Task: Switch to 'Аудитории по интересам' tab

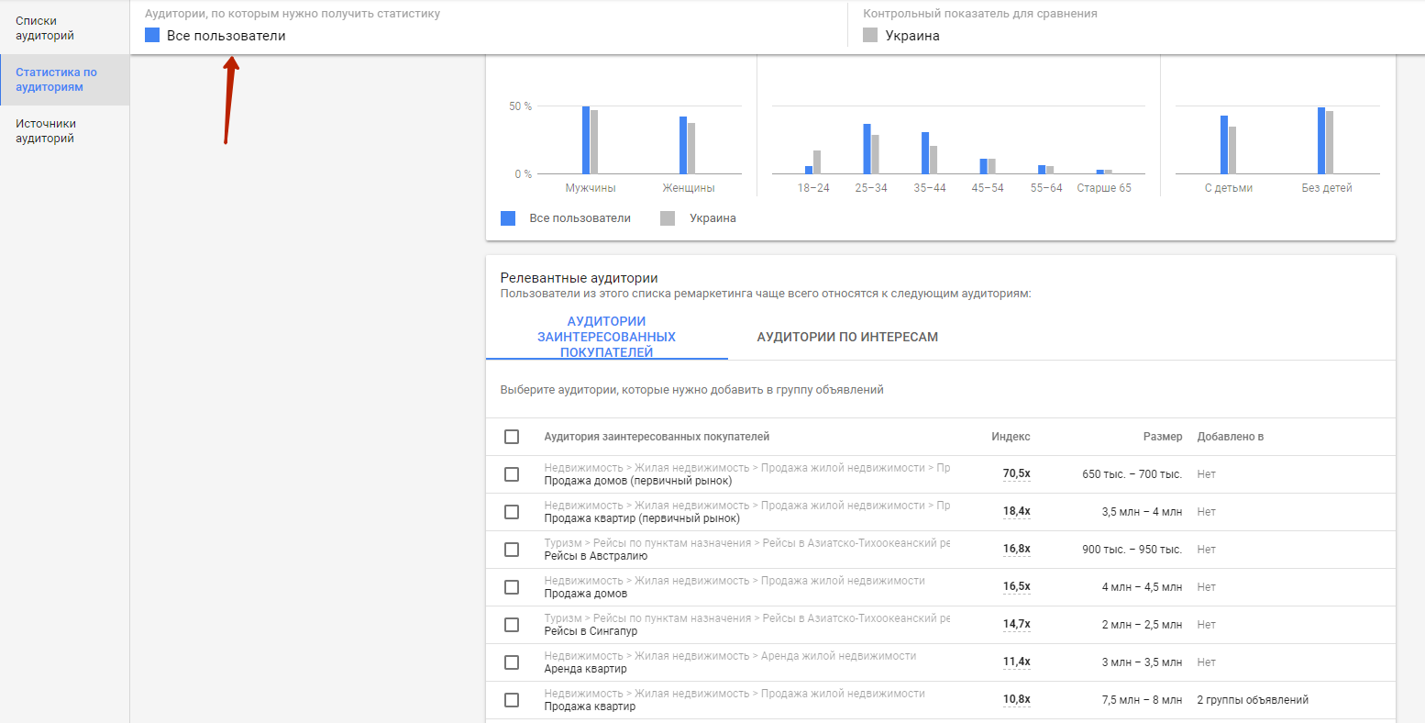Action: click(847, 337)
